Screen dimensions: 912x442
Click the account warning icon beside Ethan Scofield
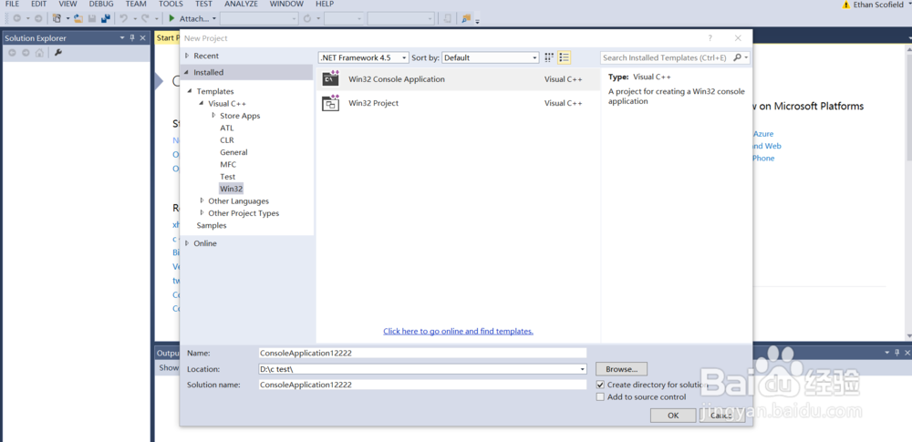[845, 5]
